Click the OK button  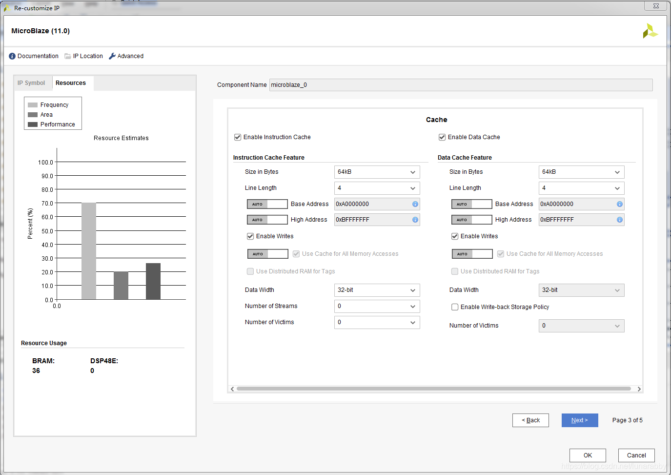coord(588,455)
